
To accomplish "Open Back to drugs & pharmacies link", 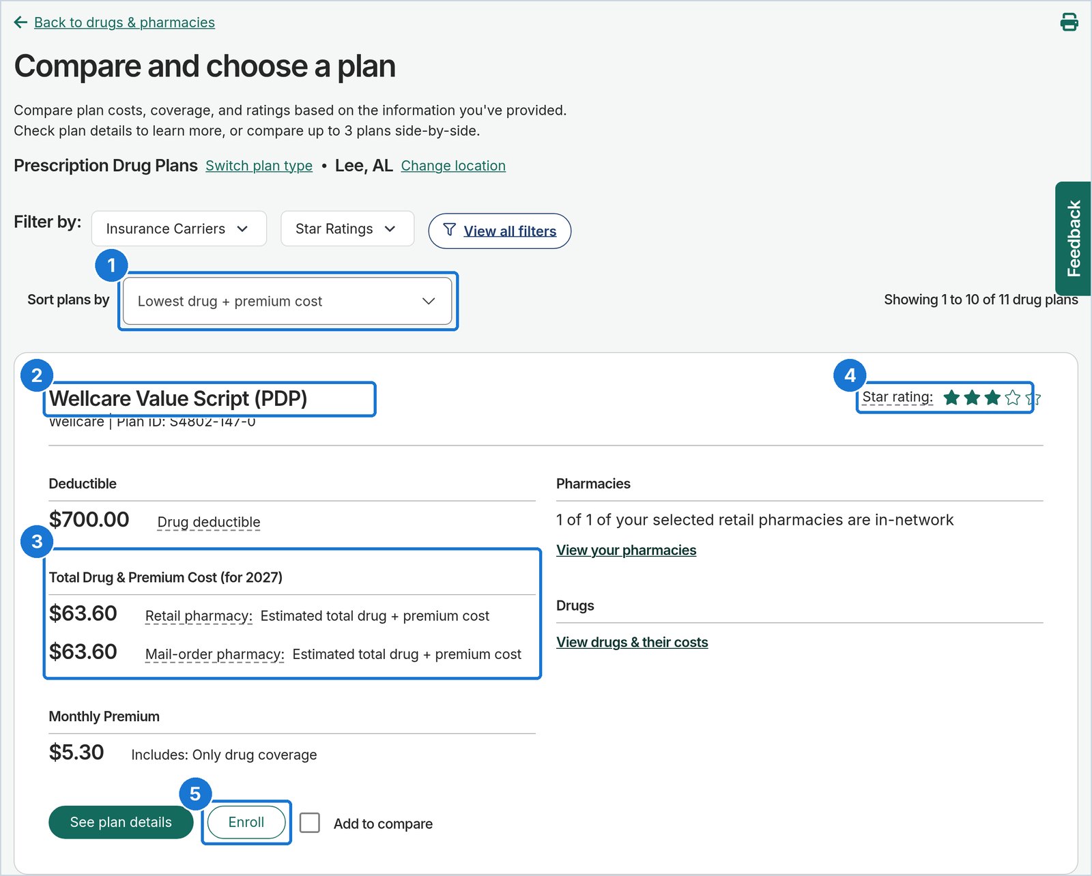I will click(x=124, y=23).
